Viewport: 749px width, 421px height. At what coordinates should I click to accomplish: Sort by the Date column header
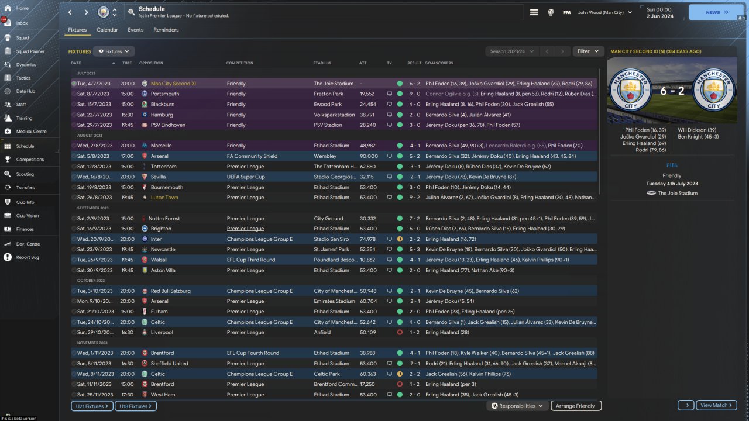(76, 63)
